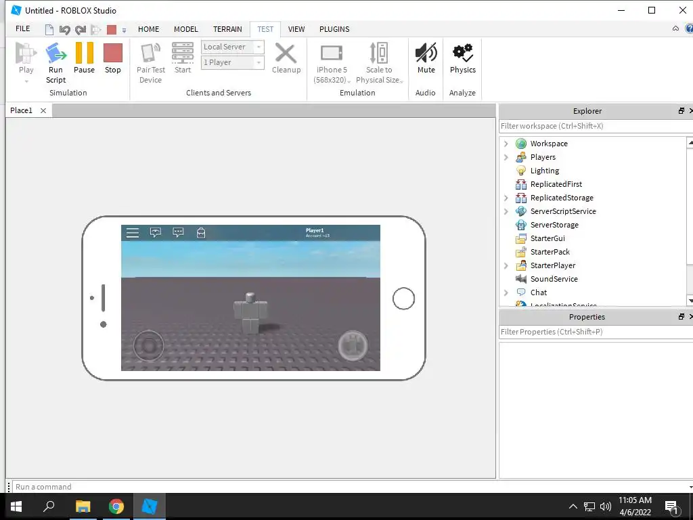Stop the simulation with the red square
The image size is (693, 520).
tap(113, 53)
